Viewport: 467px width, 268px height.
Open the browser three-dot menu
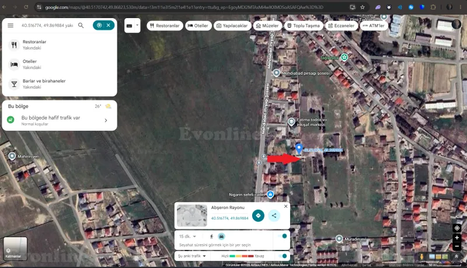(461, 7)
